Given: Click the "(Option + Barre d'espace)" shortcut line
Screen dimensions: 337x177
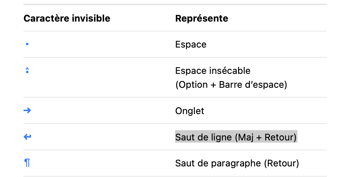Looking at the screenshot, I should (x=231, y=85).
